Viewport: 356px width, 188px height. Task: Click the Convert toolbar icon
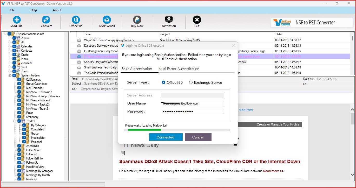[46, 20]
